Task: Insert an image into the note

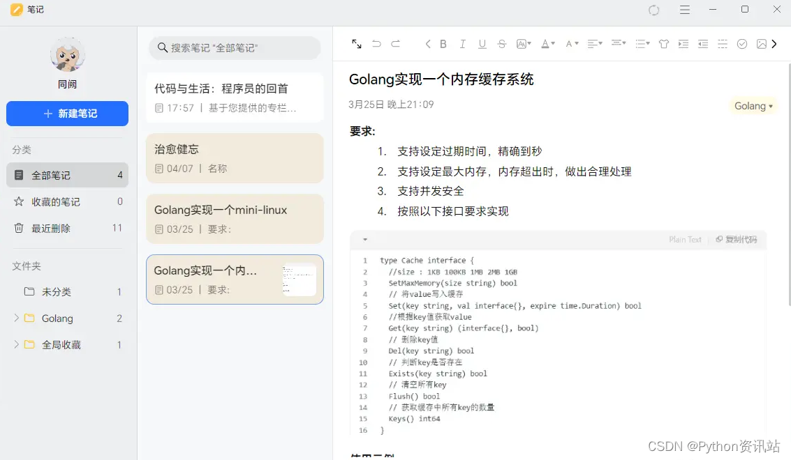Action: [x=761, y=44]
